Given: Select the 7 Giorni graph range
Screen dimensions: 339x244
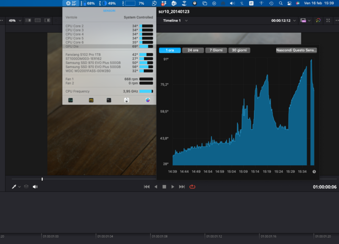Looking at the screenshot, I should [216, 50].
